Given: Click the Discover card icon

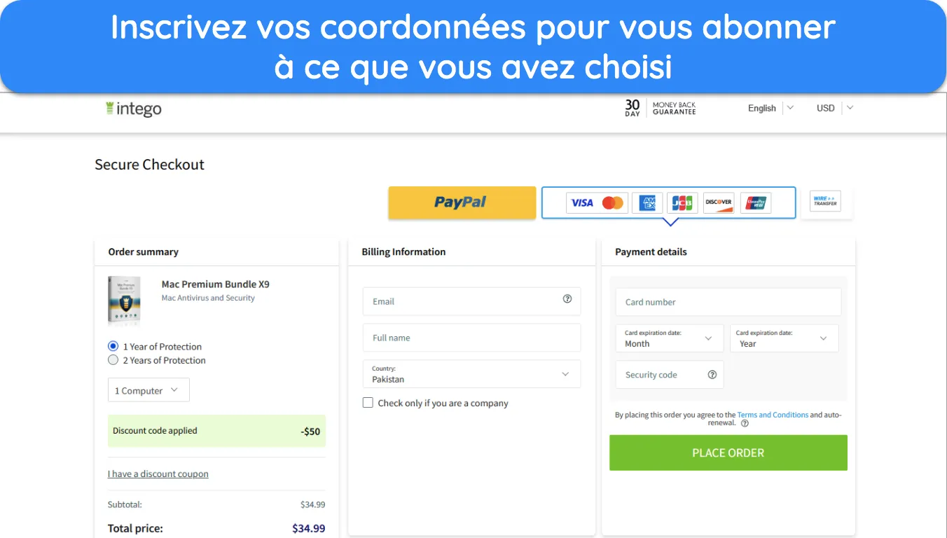Looking at the screenshot, I should 719,202.
